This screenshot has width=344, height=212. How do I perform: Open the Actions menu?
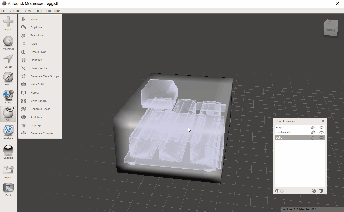pos(15,11)
